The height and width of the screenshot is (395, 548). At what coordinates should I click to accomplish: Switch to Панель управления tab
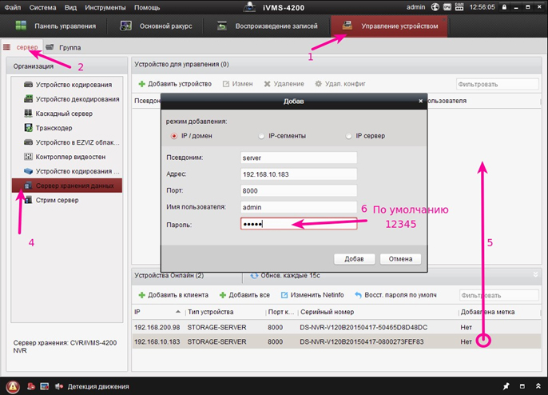click(56, 26)
